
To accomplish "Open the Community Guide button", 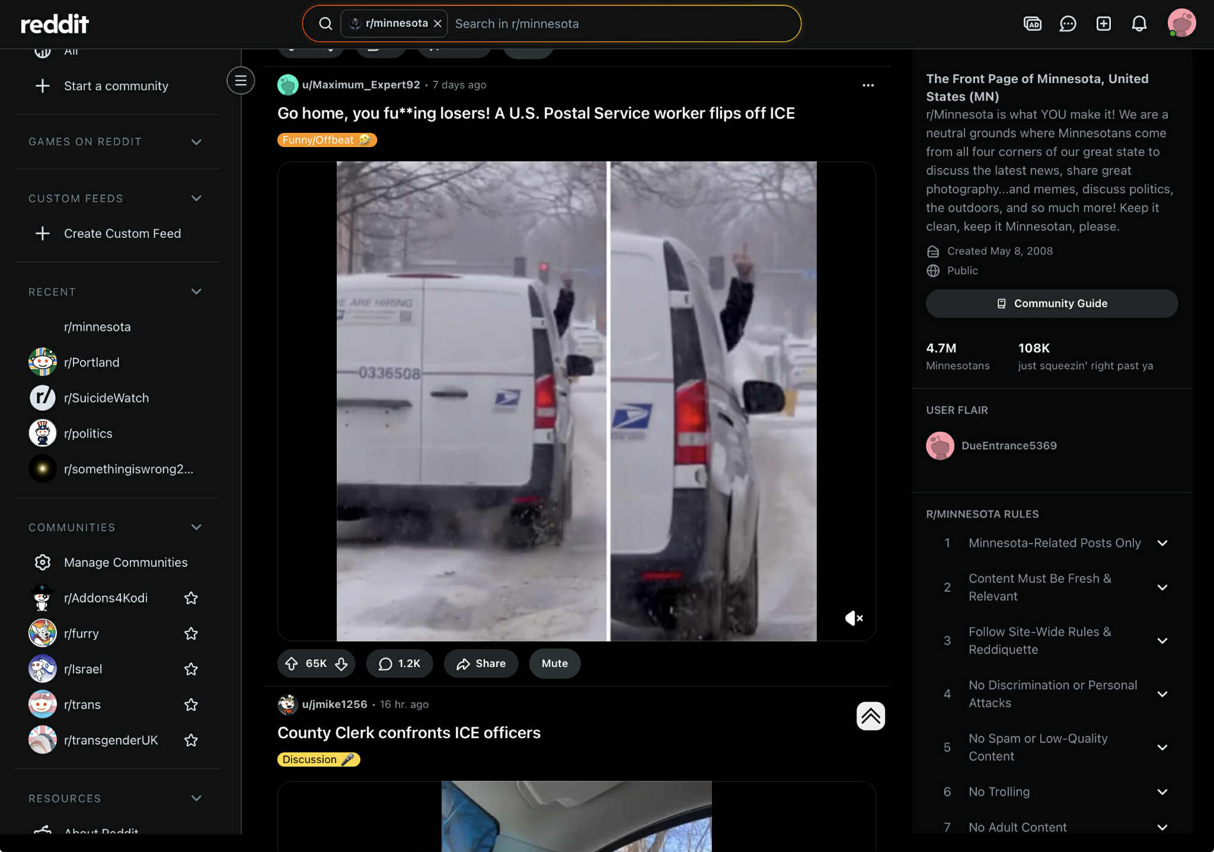I will 1052,304.
